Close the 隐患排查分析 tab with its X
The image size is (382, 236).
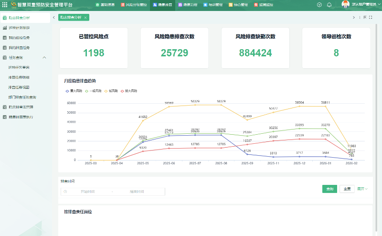pos(85,18)
